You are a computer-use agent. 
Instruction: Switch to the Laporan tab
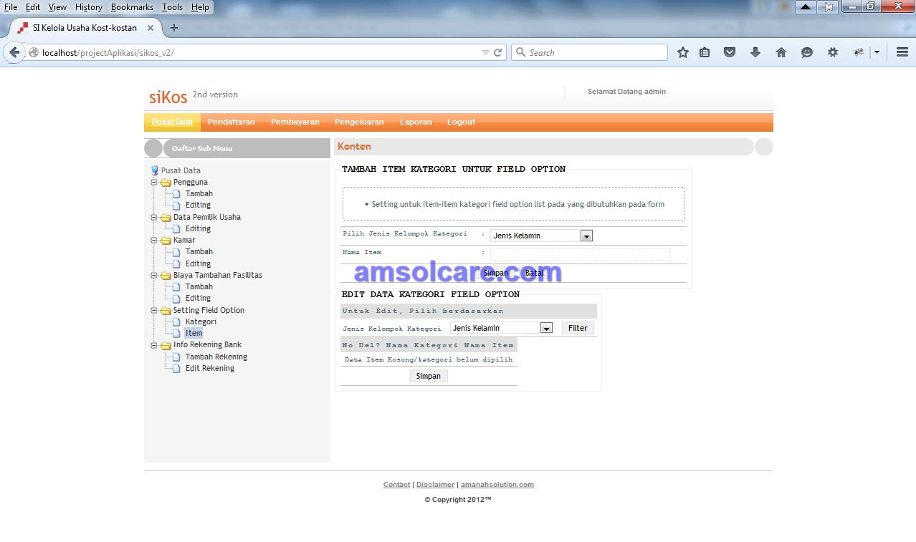click(416, 122)
